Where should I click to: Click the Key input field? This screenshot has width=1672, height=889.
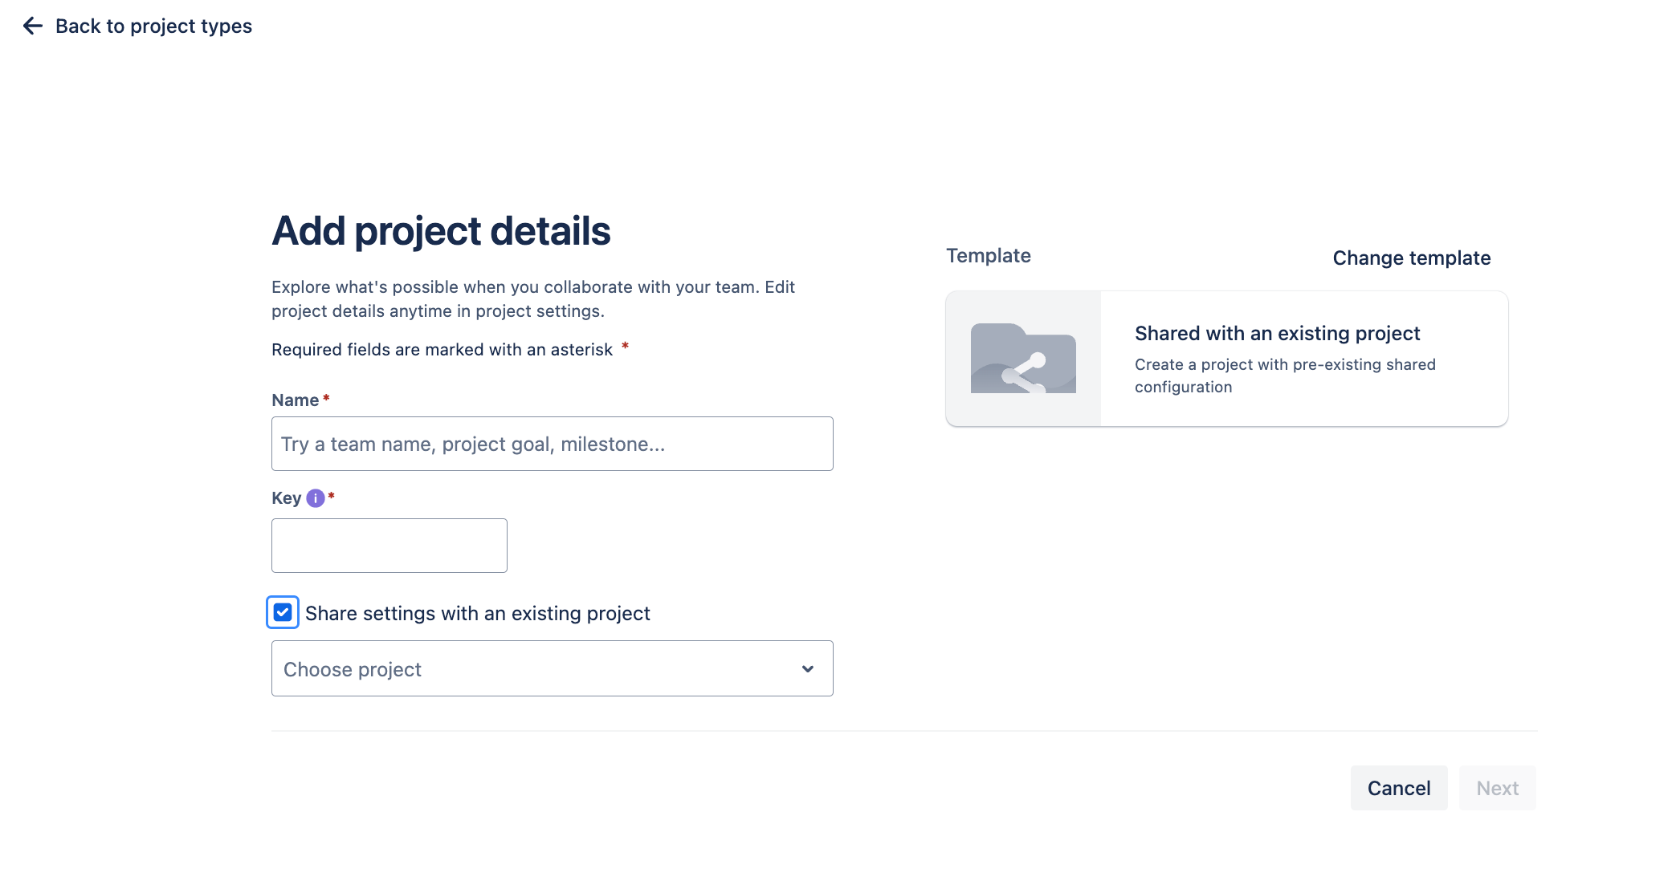[389, 545]
